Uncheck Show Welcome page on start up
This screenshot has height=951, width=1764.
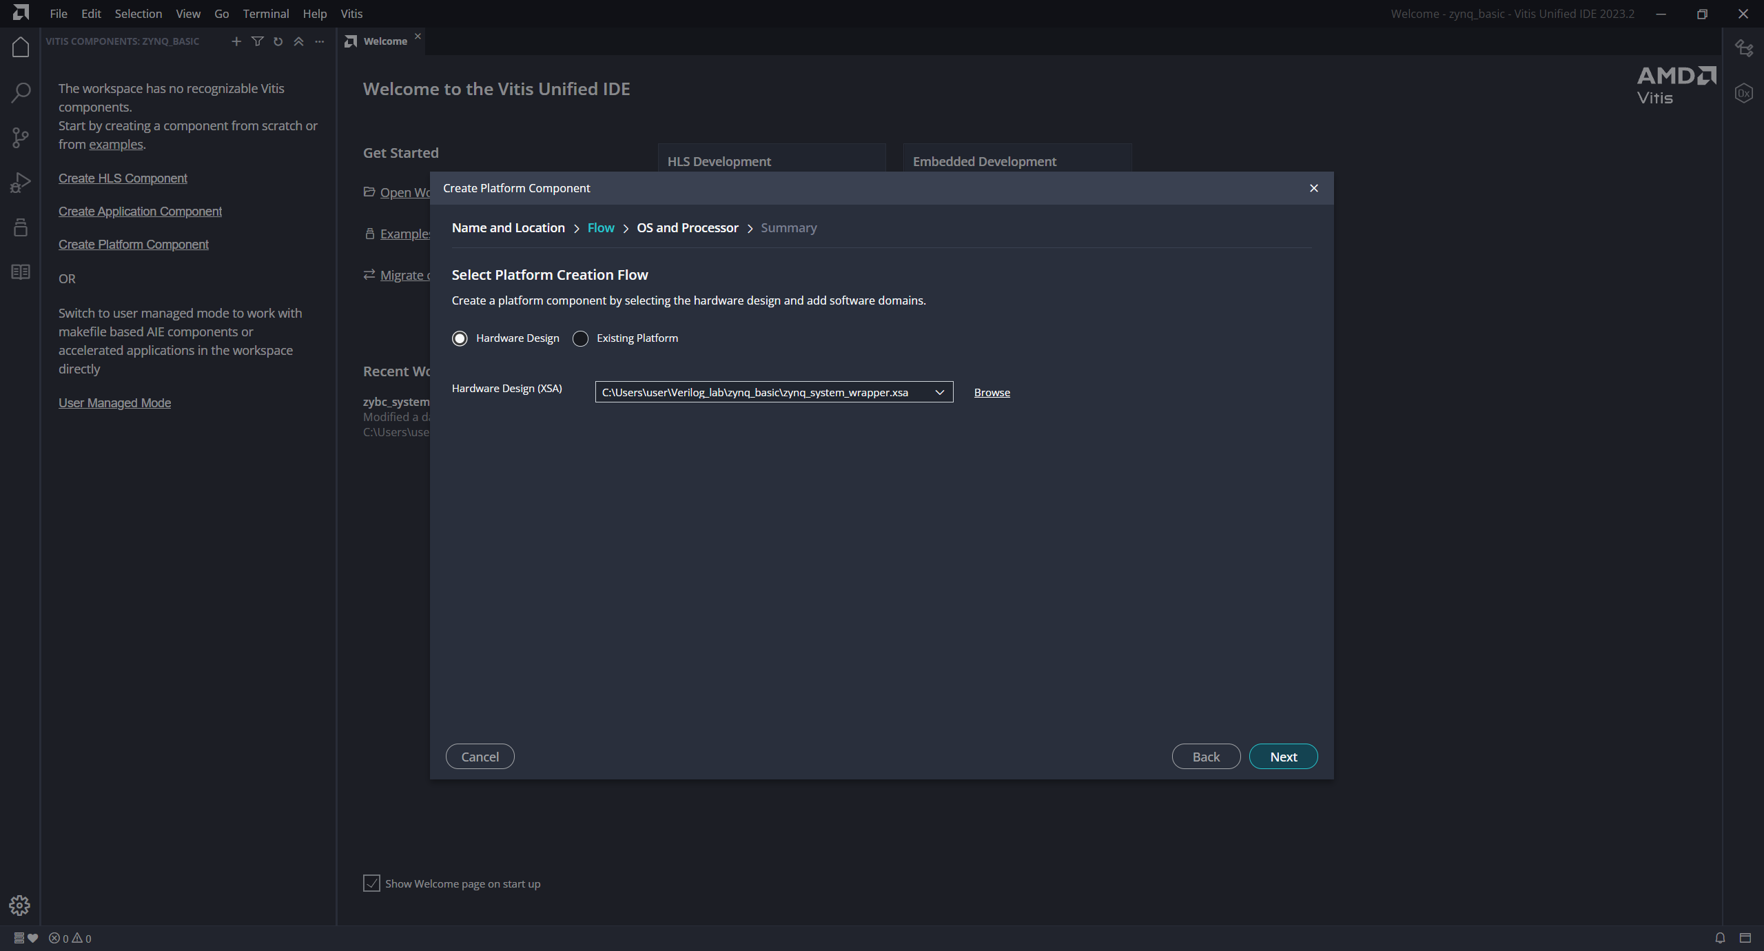pyautogui.click(x=371, y=883)
